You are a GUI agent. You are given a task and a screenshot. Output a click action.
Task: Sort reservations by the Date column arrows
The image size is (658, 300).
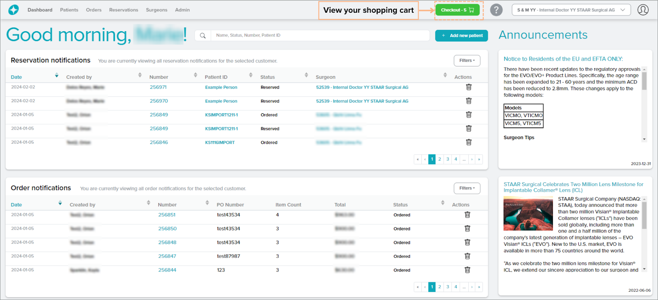tap(57, 76)
